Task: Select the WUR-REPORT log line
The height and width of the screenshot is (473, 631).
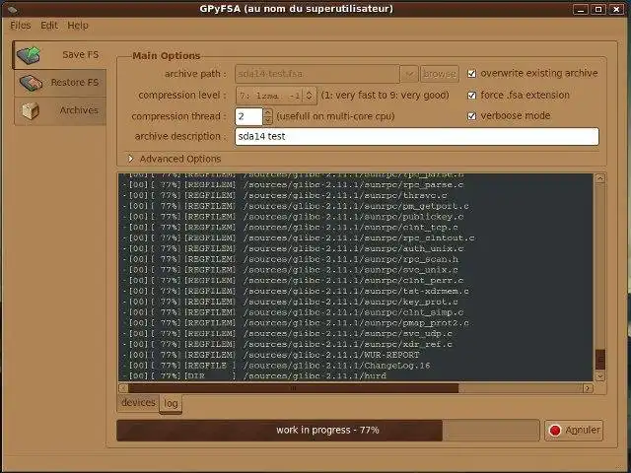Action: [x=272, y=355]
